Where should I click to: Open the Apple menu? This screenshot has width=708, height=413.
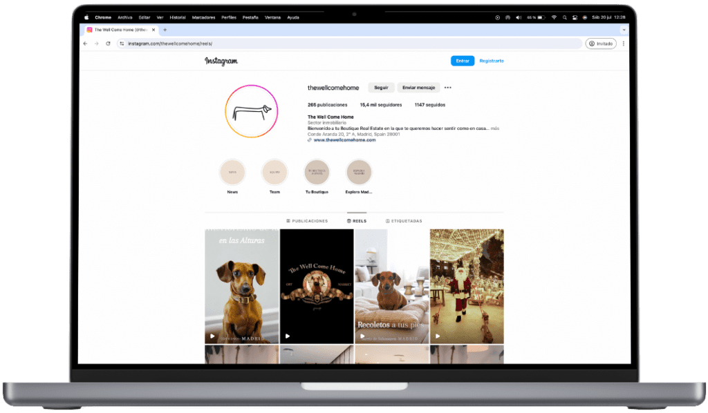86,17
